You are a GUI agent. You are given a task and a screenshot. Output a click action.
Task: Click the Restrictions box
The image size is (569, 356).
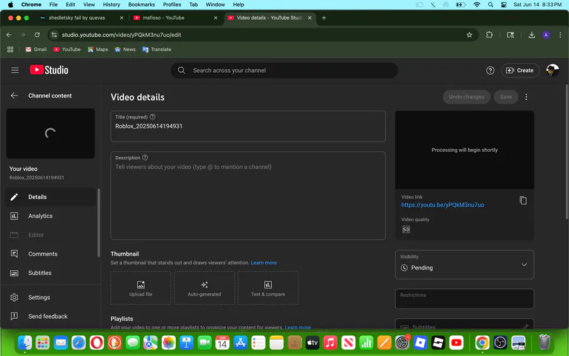click(464, 298)
